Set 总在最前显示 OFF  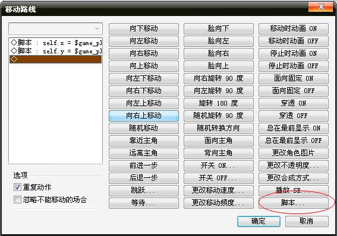point(294,141)
